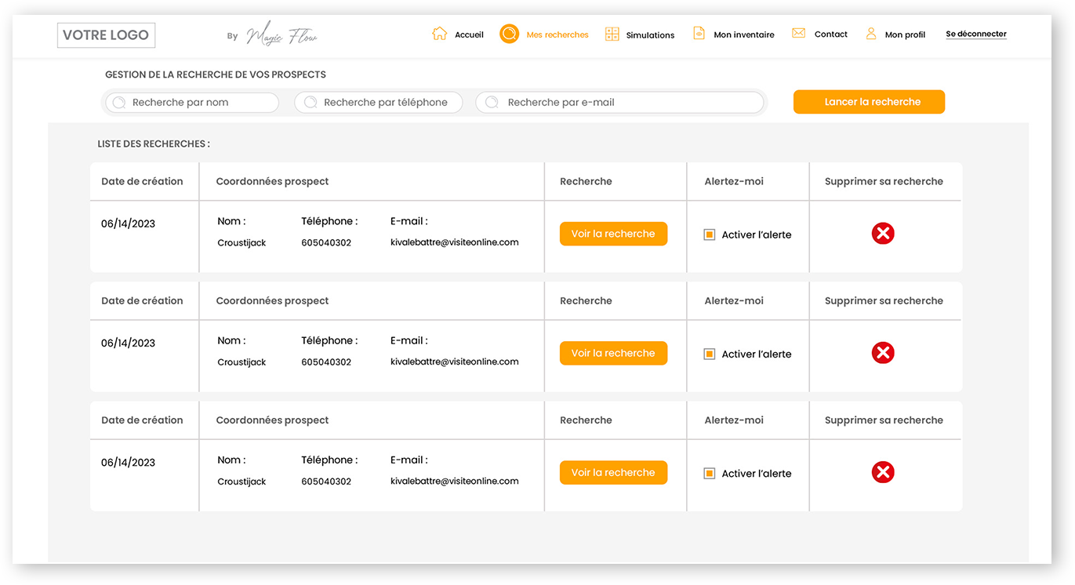Viewport: 1075px width, 585px height.
Task: Click the VOTRE LOGO box
Action: 106,35
